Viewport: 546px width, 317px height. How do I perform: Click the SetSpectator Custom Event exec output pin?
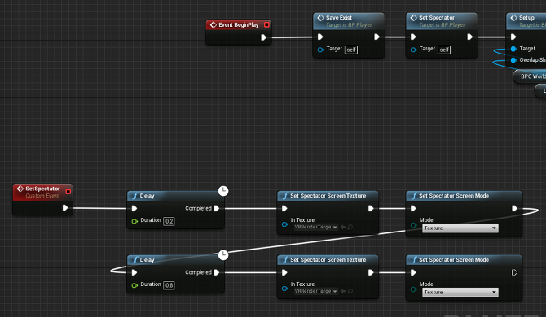pos(65,208)
